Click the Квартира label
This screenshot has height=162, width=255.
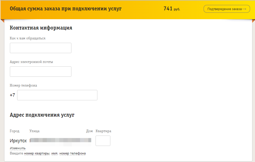pyautogui.click(x=103, y=131)
